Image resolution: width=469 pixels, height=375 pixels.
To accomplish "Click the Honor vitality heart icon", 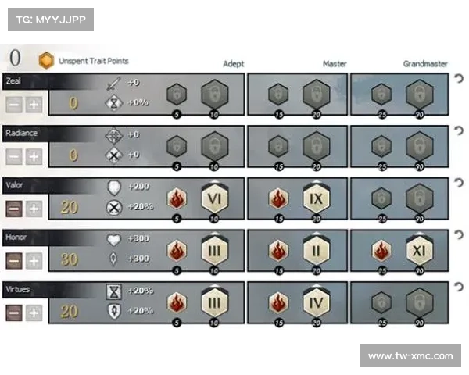I will click(x=114, y=240).
